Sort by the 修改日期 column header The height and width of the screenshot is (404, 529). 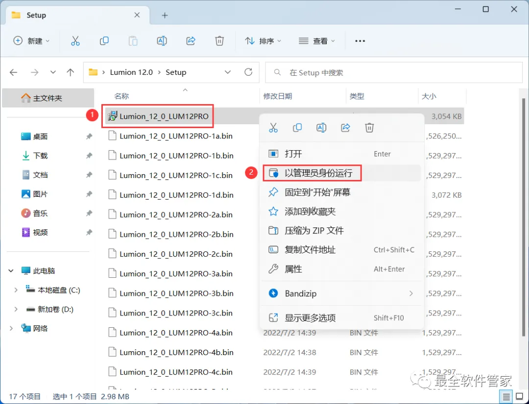[277, 96]
